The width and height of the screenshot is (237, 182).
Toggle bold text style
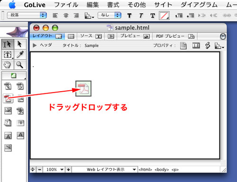(129, 16)
